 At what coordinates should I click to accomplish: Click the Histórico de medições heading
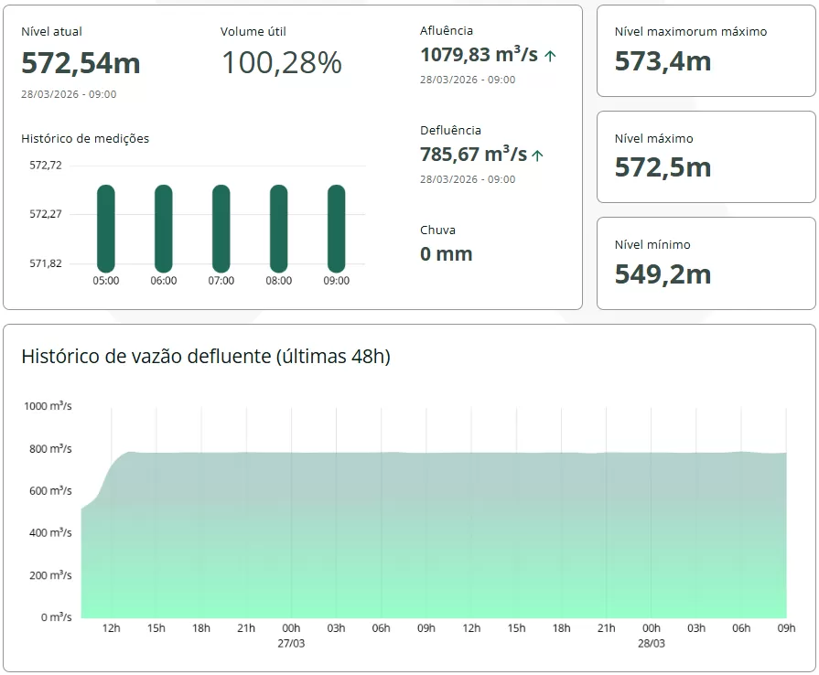[85, 139]
